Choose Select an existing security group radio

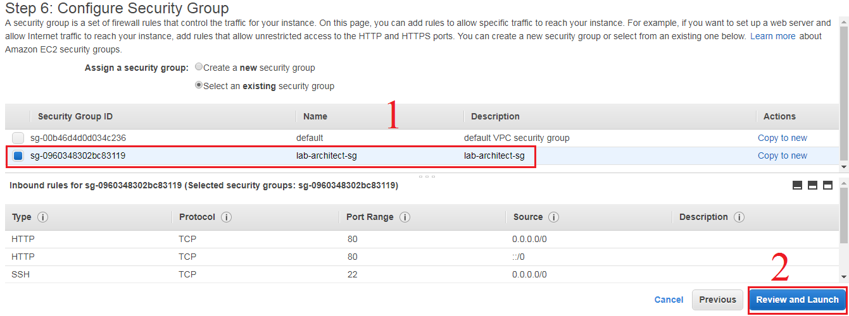199,85
